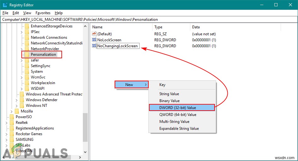Expand the WcmSvc key
The width and height of the screenshot is (298, 161).
21,78
